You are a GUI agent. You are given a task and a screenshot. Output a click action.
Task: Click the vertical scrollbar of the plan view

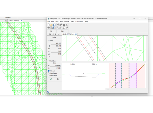coord(147,48)
